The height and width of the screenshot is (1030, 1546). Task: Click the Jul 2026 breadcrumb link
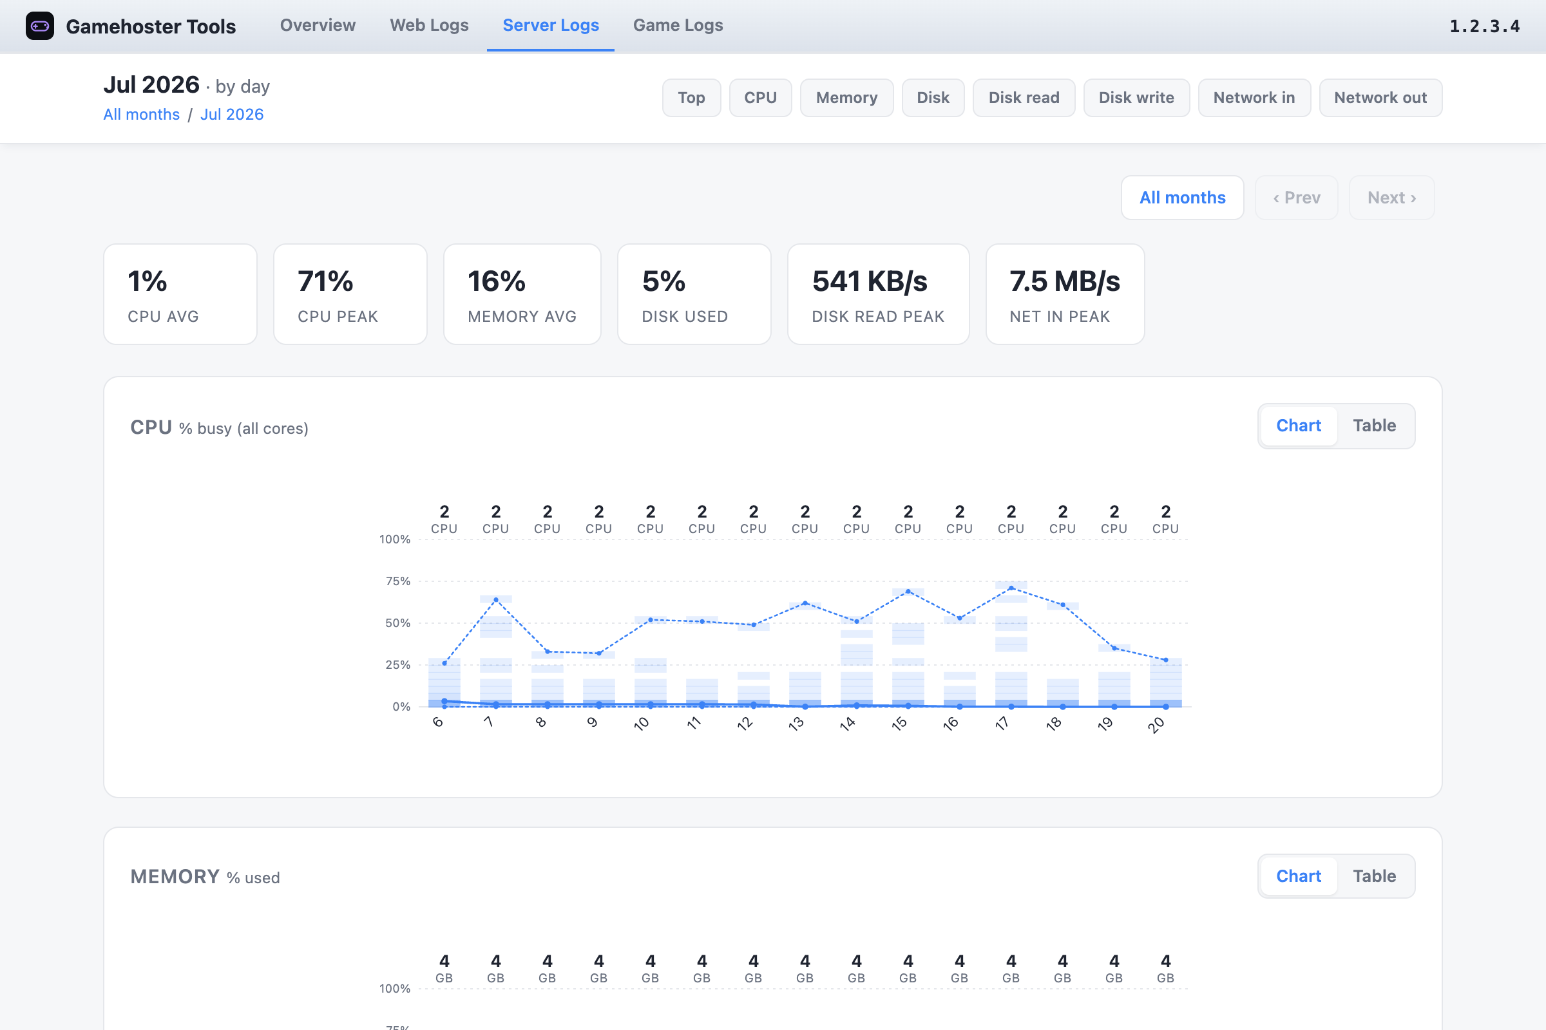tap(232, 115)
